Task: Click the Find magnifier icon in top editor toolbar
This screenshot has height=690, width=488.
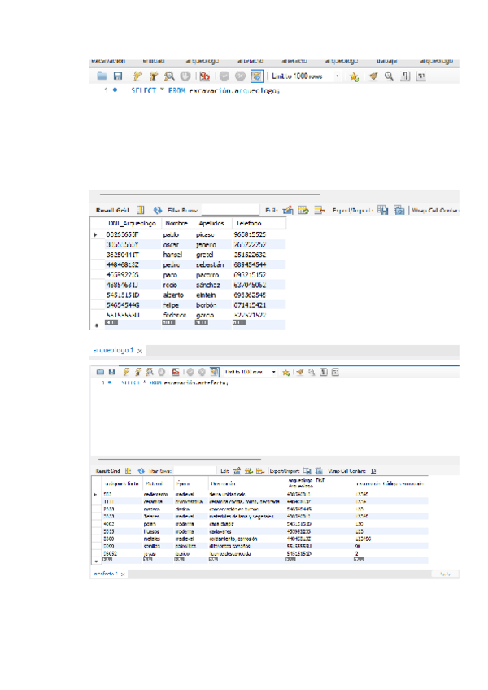Action: point(389,76)
